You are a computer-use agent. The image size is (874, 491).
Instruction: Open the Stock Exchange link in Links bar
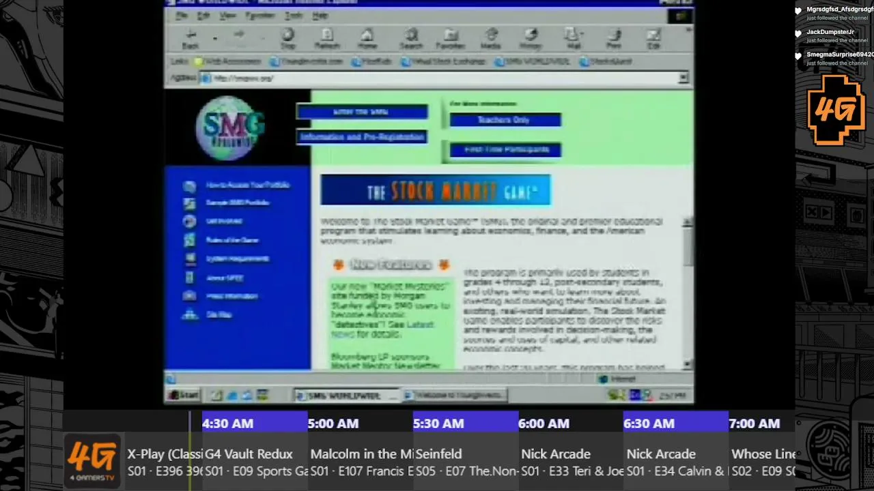coord(442,61)
